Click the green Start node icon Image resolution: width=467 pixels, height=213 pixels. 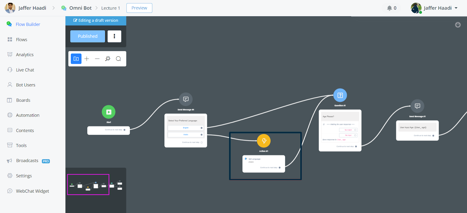[x=109, y=112]
